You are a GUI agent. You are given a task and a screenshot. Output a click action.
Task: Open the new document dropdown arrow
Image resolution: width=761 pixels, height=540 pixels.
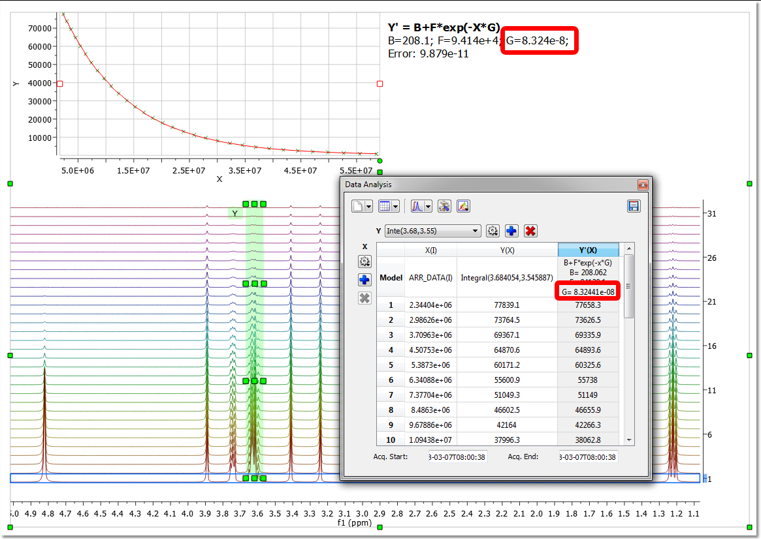(x=370, y=207)
